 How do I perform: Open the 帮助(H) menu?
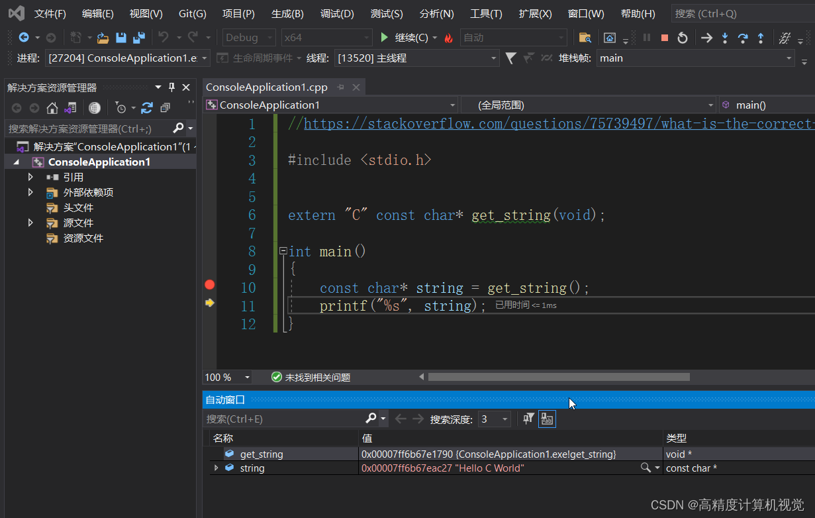(638, 13)
